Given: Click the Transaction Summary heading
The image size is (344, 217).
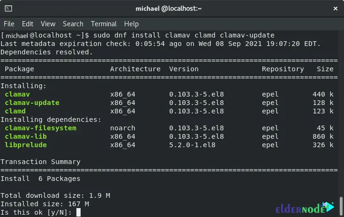Looking at the screenshot, I should click(40, 162).
